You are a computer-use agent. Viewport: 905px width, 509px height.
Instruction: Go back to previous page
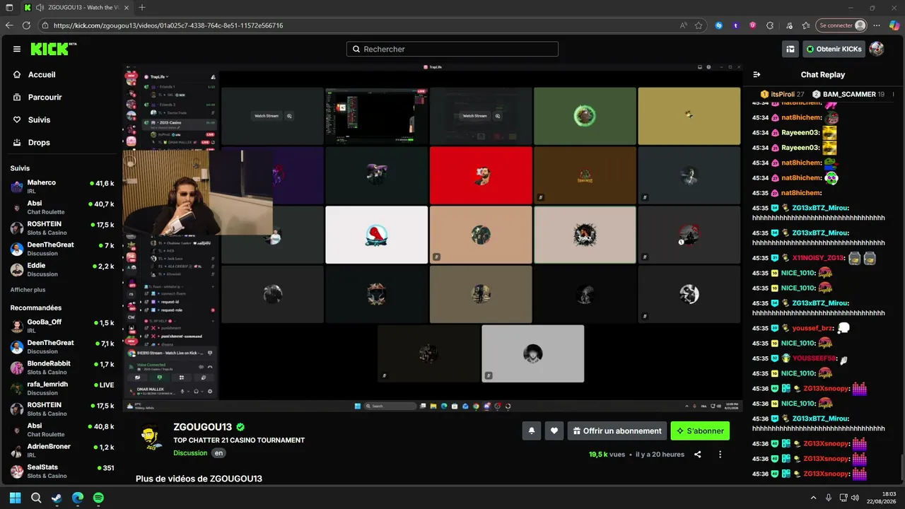pyautogui.click(x=9, y=25)
